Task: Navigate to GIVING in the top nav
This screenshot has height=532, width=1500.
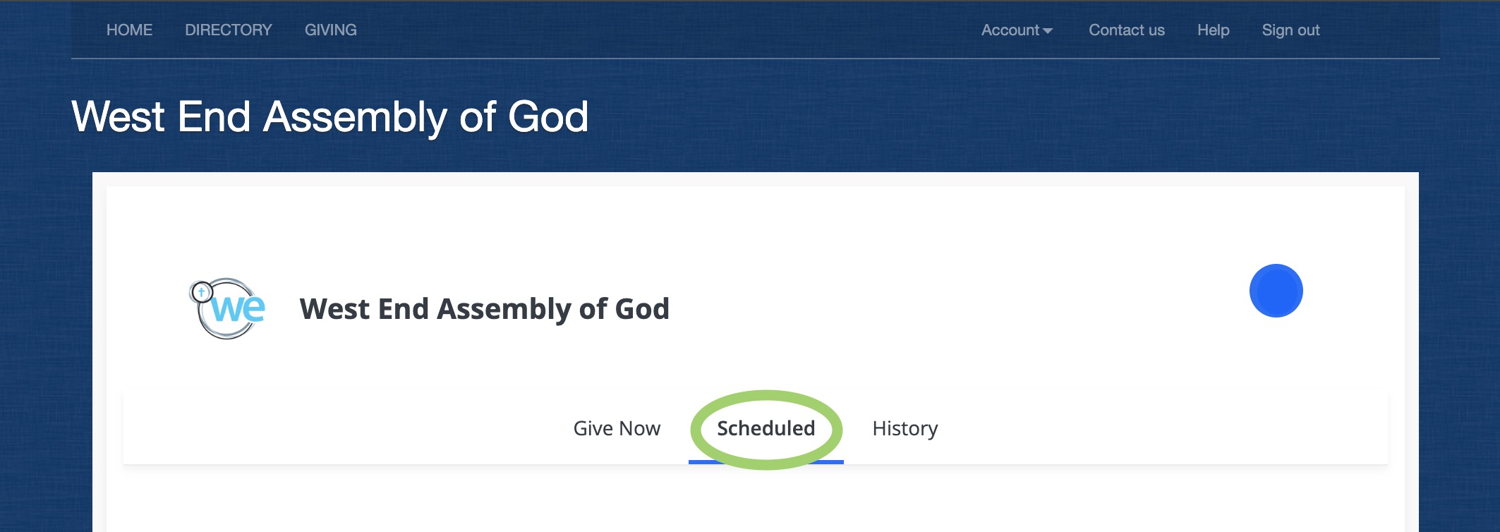Action: 330,30
